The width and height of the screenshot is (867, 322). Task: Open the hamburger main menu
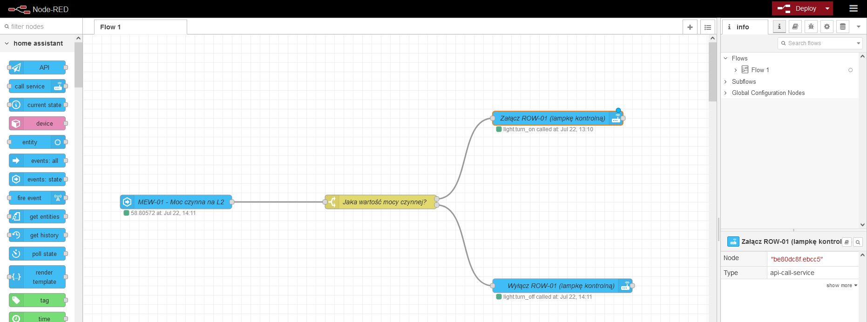853,8
